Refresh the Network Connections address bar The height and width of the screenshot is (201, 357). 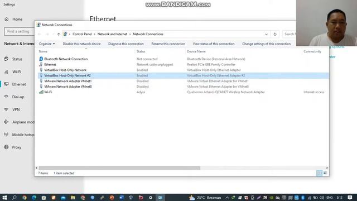(x=275, y=34)
